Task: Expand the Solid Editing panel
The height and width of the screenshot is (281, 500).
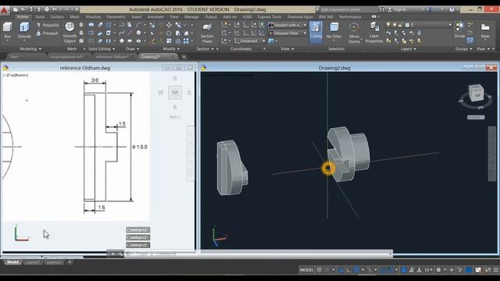Action: click(102, 48)
